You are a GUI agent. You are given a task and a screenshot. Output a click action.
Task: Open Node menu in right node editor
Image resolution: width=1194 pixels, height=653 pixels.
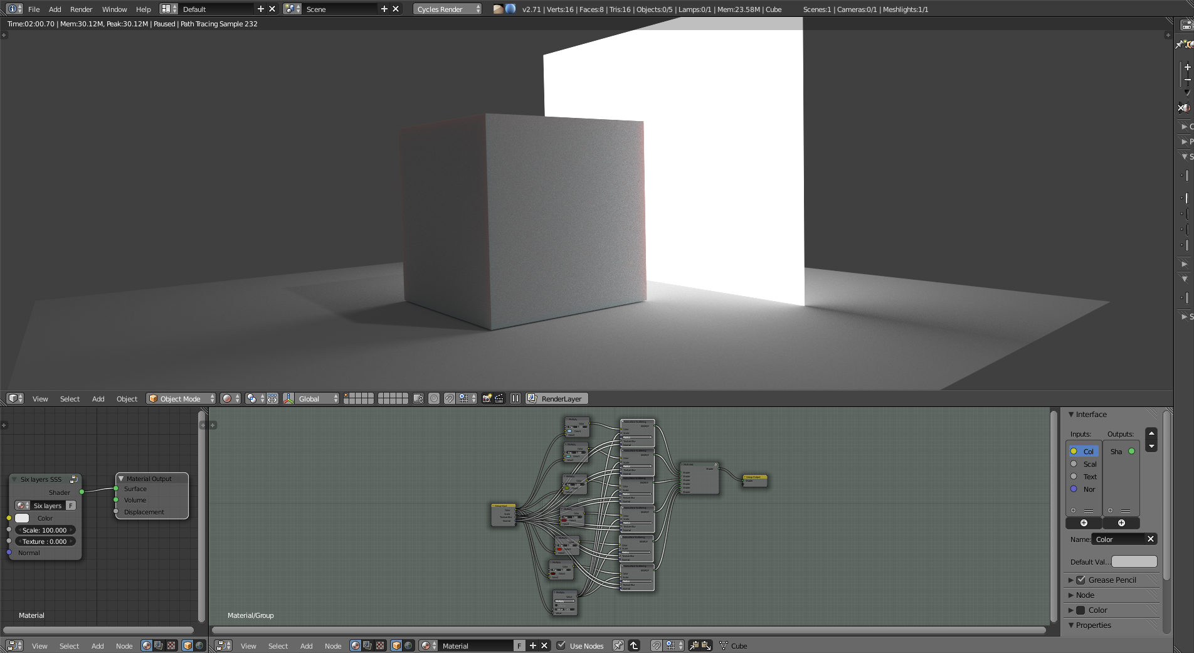tap(333, 645)
